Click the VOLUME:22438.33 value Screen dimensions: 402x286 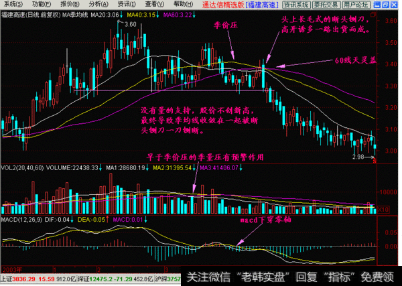(72, 168)
